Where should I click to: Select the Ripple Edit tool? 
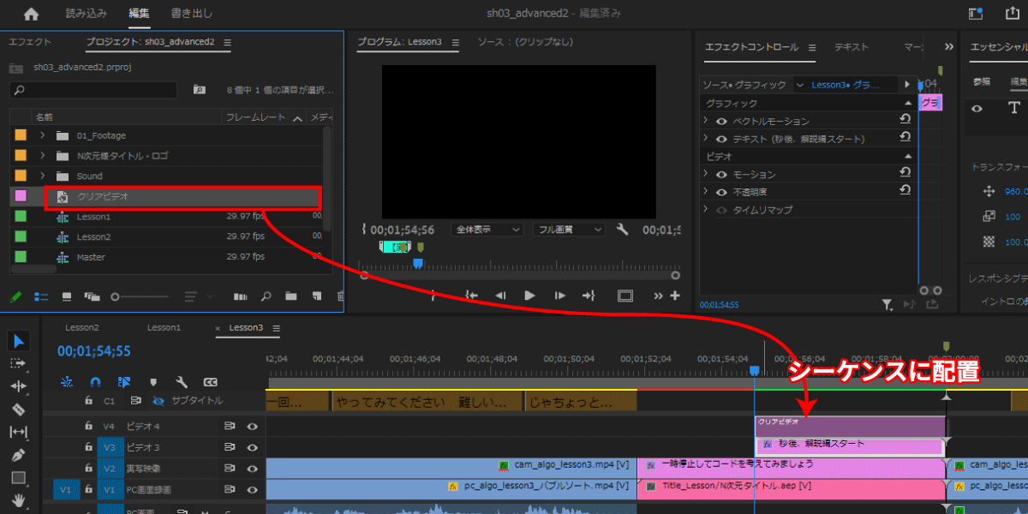(x=19, y=386)
